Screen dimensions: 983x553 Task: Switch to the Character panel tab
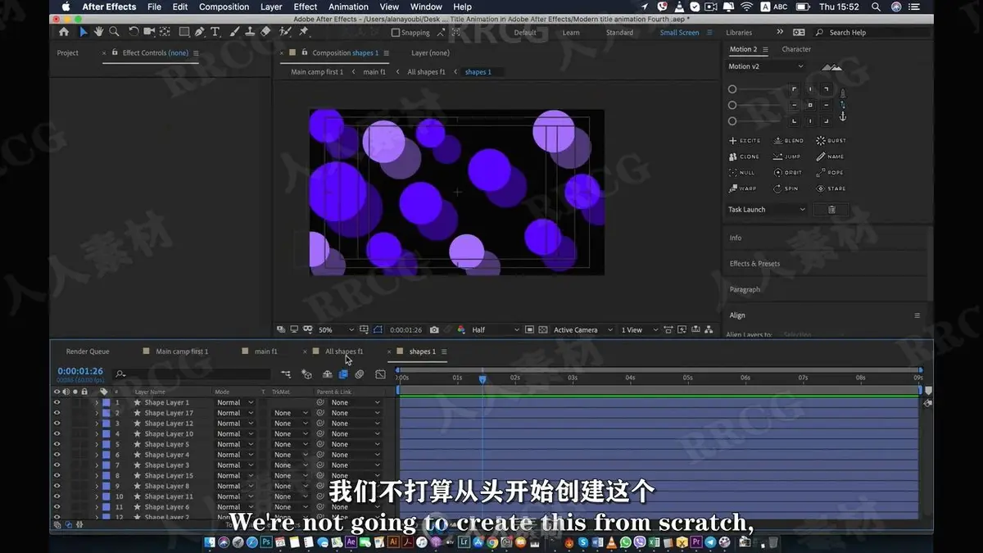pyautogui.click(x=796, y=49)
